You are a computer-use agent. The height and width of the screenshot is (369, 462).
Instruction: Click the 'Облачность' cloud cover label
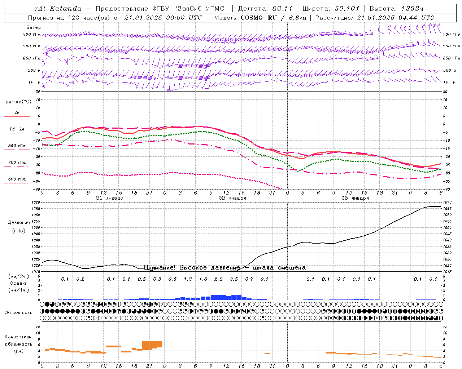[18, 312]
